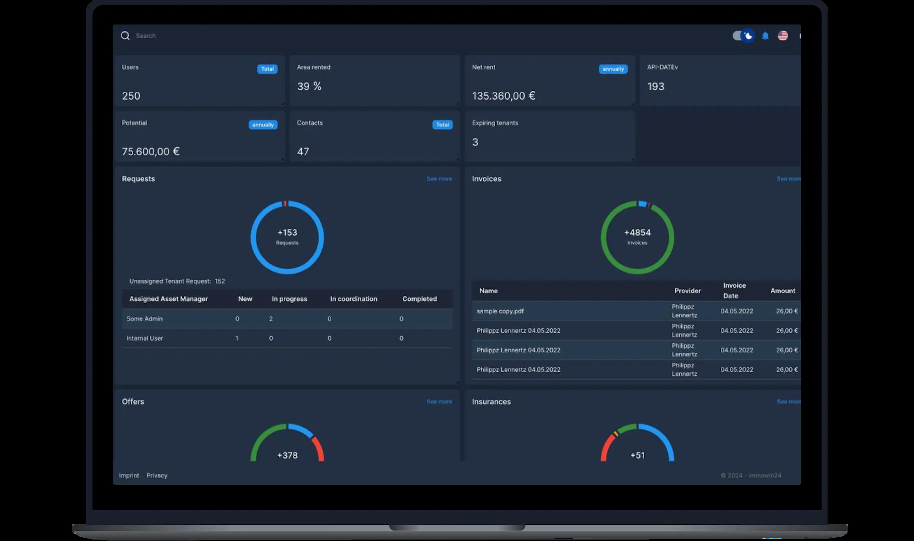
Task: Click the Expiring tenants card
Action: pos(550,137)
